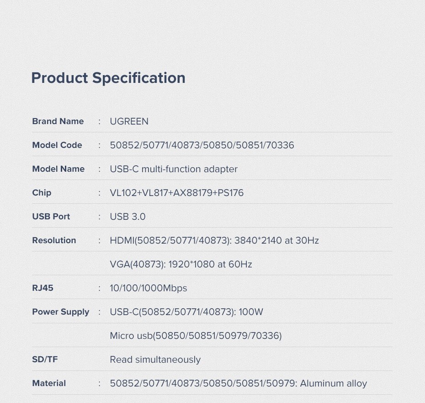Click the Product Specification heading
Viewport: 425px width, 403px height.
coord(108,78)
